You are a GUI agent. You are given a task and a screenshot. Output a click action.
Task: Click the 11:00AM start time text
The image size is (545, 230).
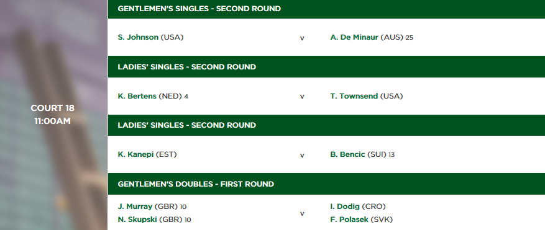(52, 121)
